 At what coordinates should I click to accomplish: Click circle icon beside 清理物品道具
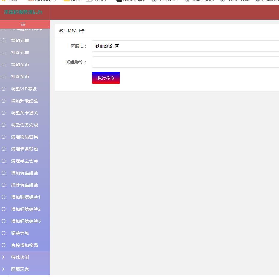point(4,137)
